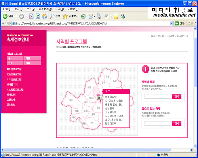Click the horizontal scrollbar right arrow
The height and width of the screenshot is (158, 198).
pyautogui.click(x=191, y=150)
